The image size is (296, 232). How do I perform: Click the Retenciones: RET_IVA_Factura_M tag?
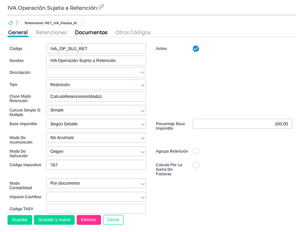tap(51, 23)
